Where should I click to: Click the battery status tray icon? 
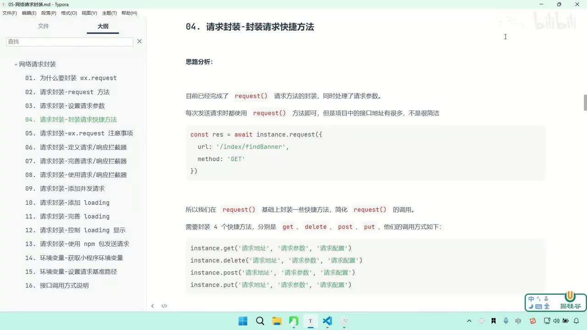pos(566,321)
